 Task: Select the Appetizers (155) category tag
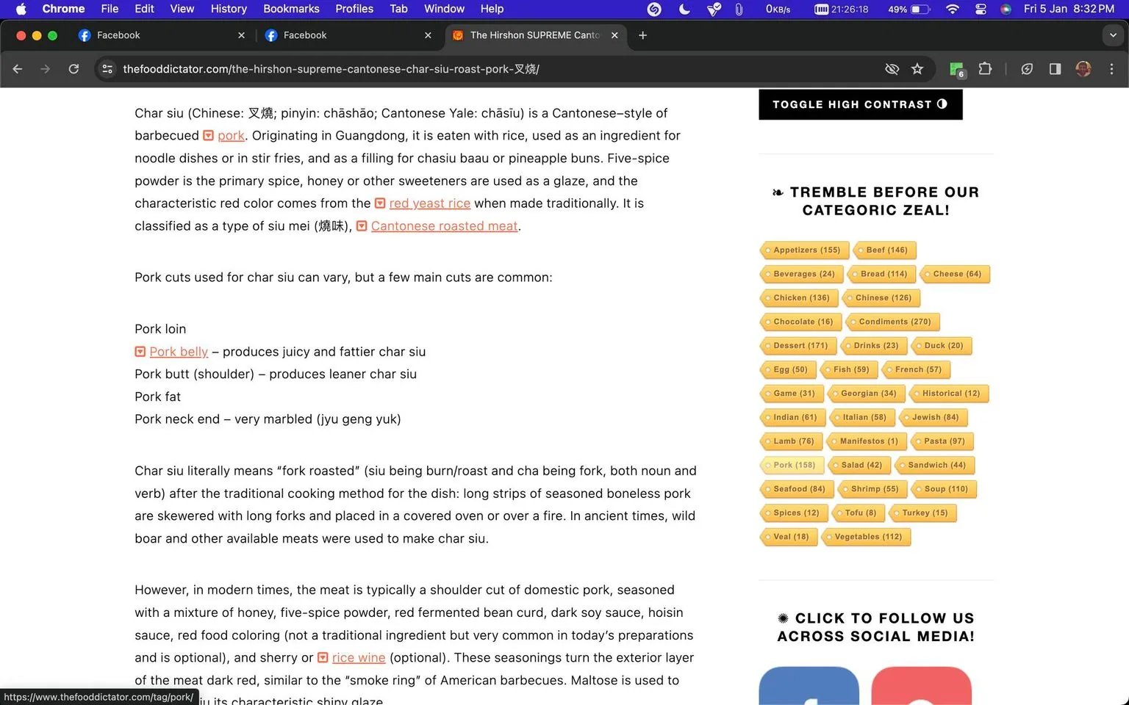click(805, 250)
